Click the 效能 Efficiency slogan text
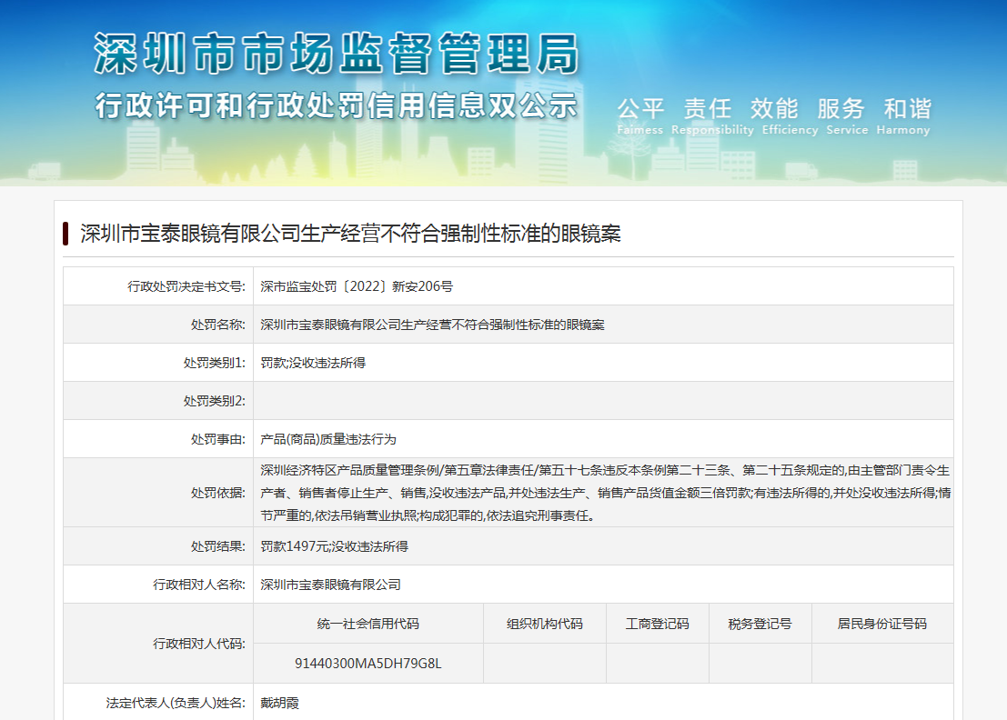Screen dimensions: 1007x720 tap(774, 116)
